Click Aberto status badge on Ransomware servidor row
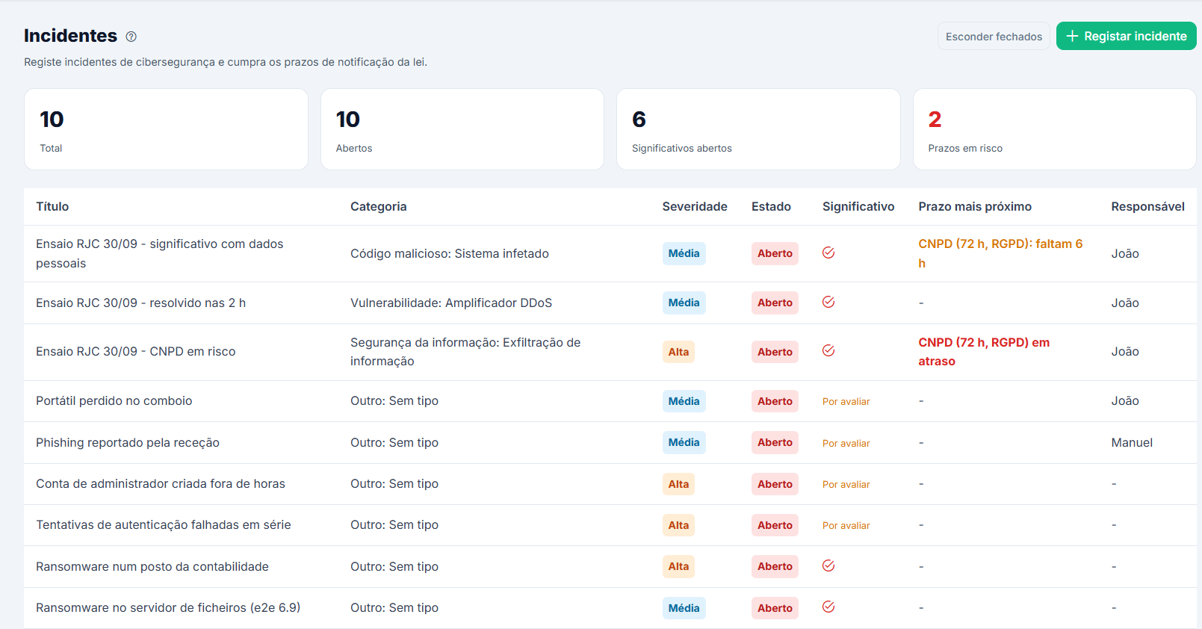The image size is (1202, 629). [775, 608]
